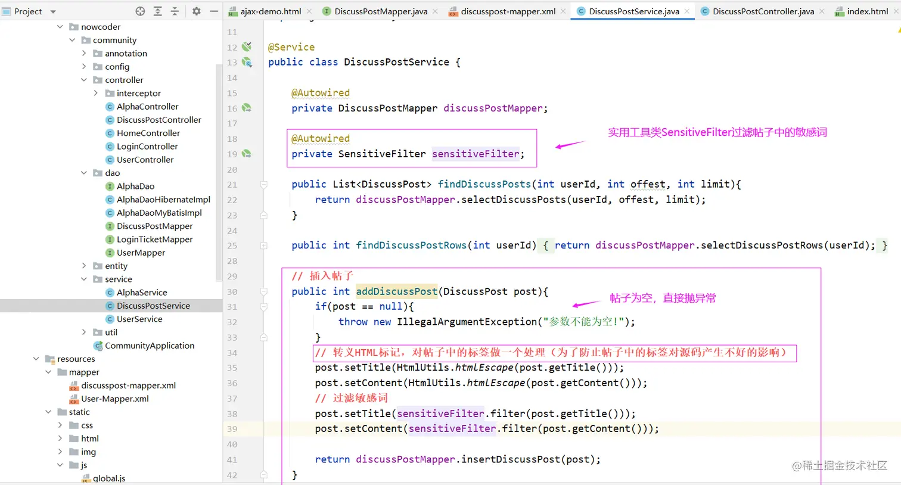The height and width of the screenshot is (485, 901).
Task: Expand the entity package
Action: [84, 266]
